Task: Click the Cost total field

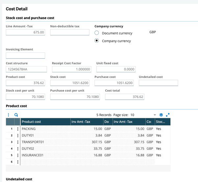Action: (x=125, y=97)
